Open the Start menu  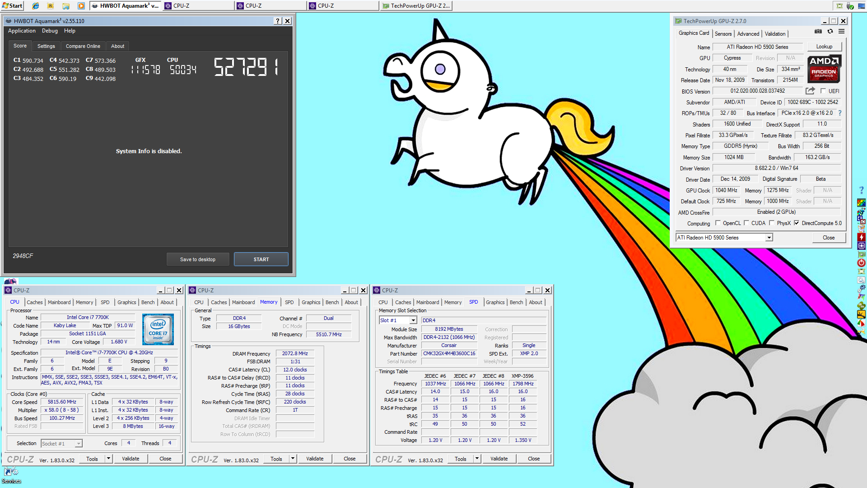coord(12,6)
